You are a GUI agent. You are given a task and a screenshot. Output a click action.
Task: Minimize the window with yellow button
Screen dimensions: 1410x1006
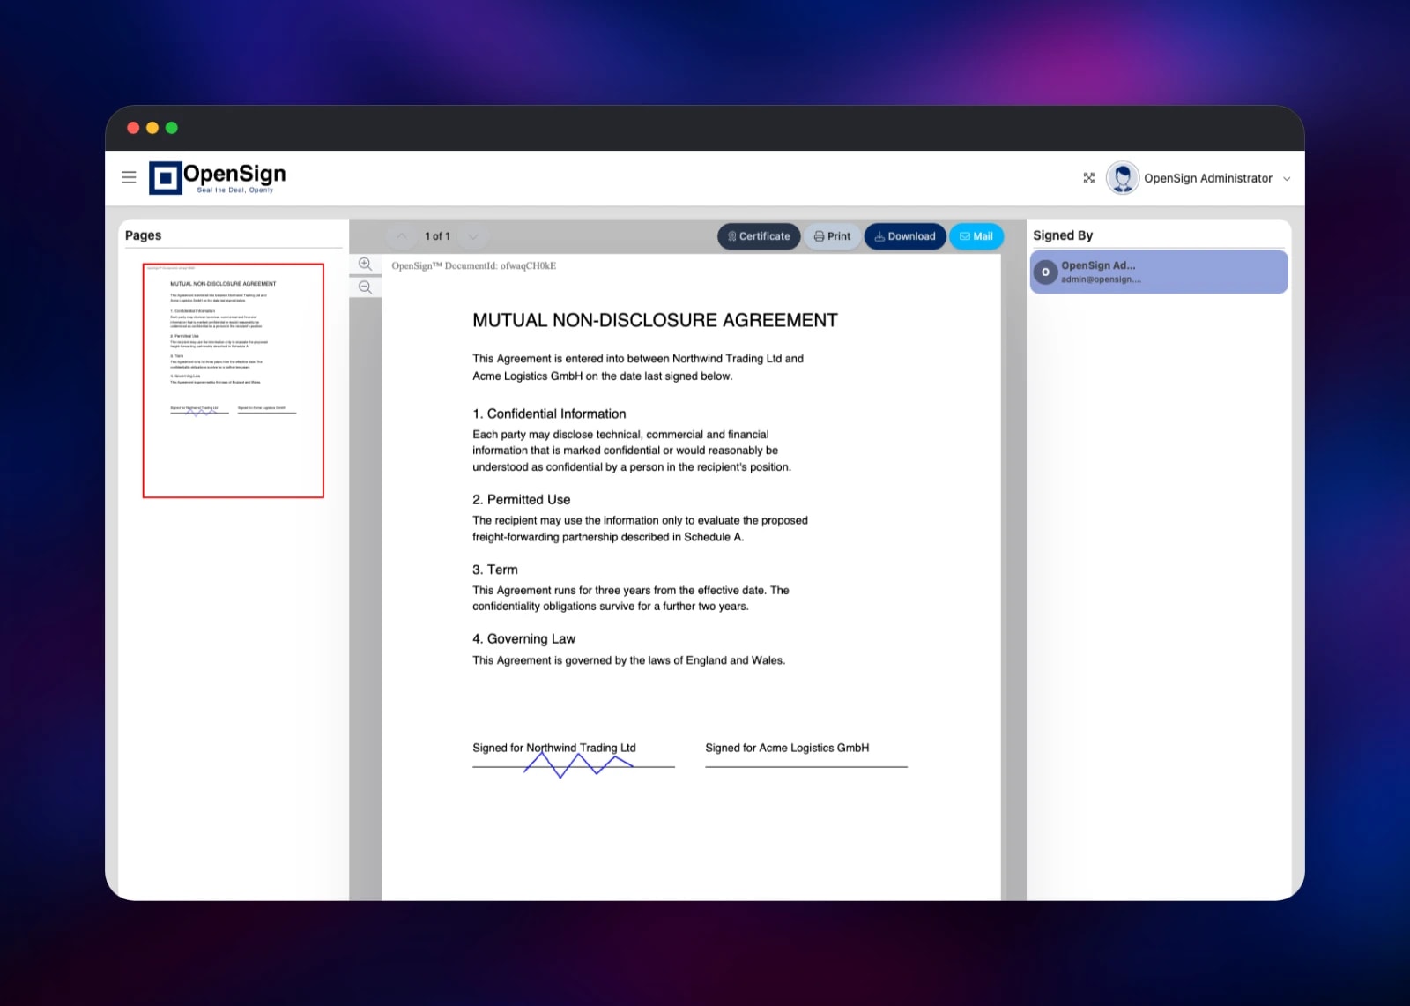tap(152, 128)
